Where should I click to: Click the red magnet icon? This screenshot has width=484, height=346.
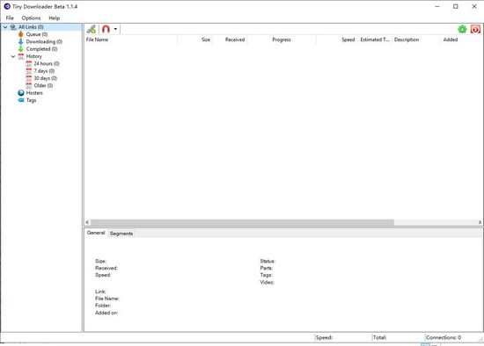[x=106, y=29]
